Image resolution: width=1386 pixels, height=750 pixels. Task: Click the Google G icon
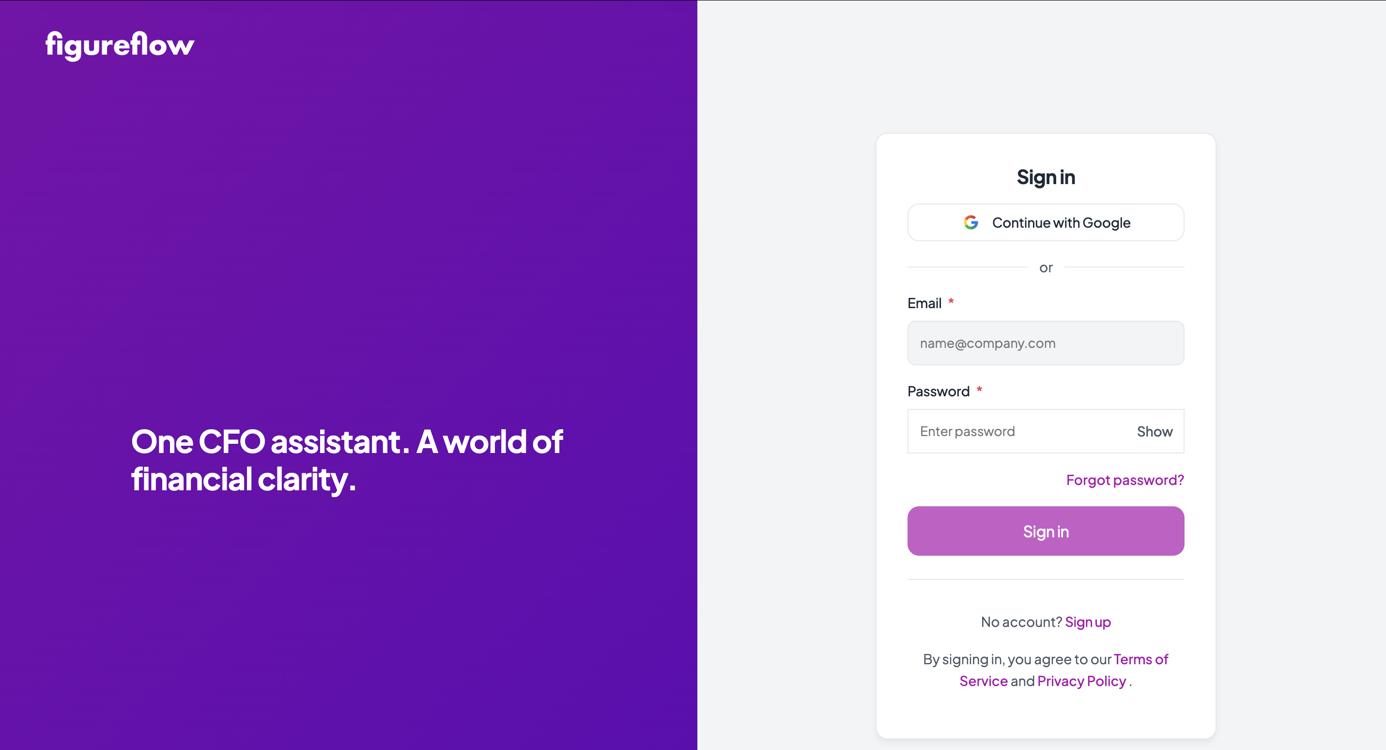click(x=970, y=222)
